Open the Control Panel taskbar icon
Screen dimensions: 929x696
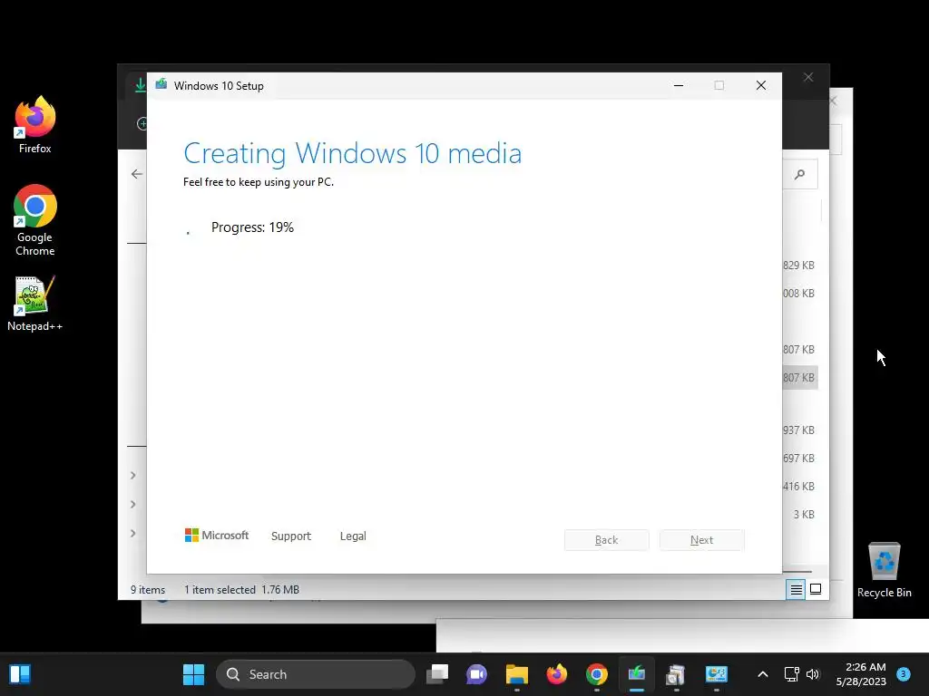tap(717, 674)
